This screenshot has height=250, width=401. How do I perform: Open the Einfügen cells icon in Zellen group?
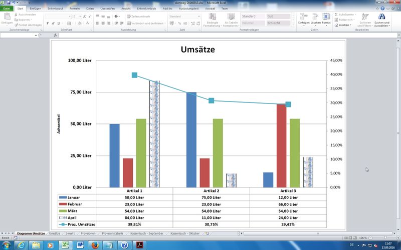304,18
